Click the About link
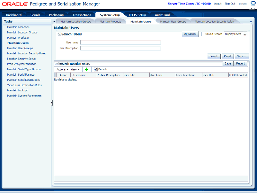Viewport: 257px width, 193px height. (x=218, y=4)
